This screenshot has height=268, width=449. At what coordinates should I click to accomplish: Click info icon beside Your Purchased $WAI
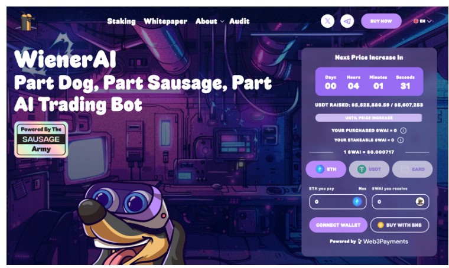(403, 130)
